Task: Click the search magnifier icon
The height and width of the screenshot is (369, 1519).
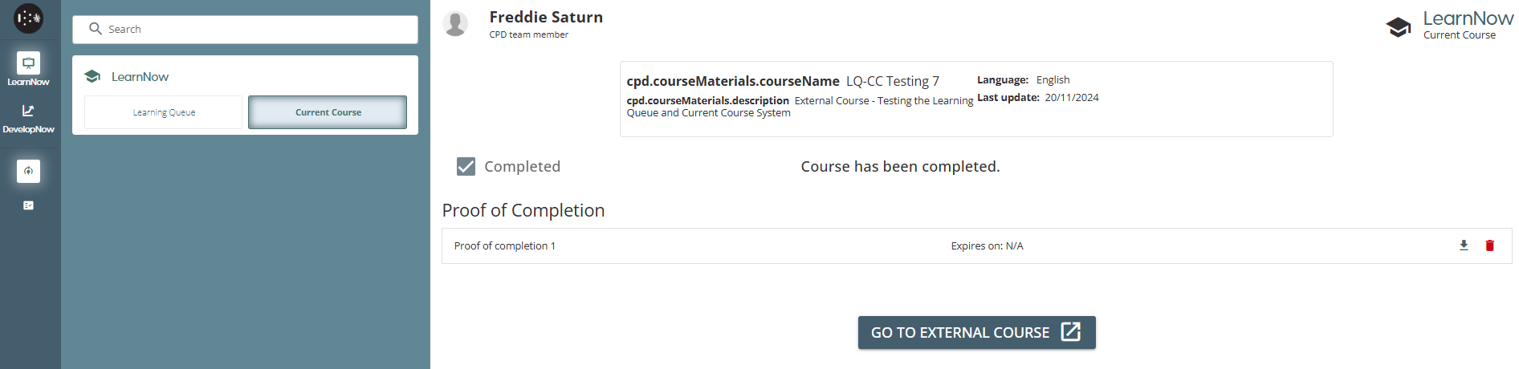Action: tap(96, 29)
